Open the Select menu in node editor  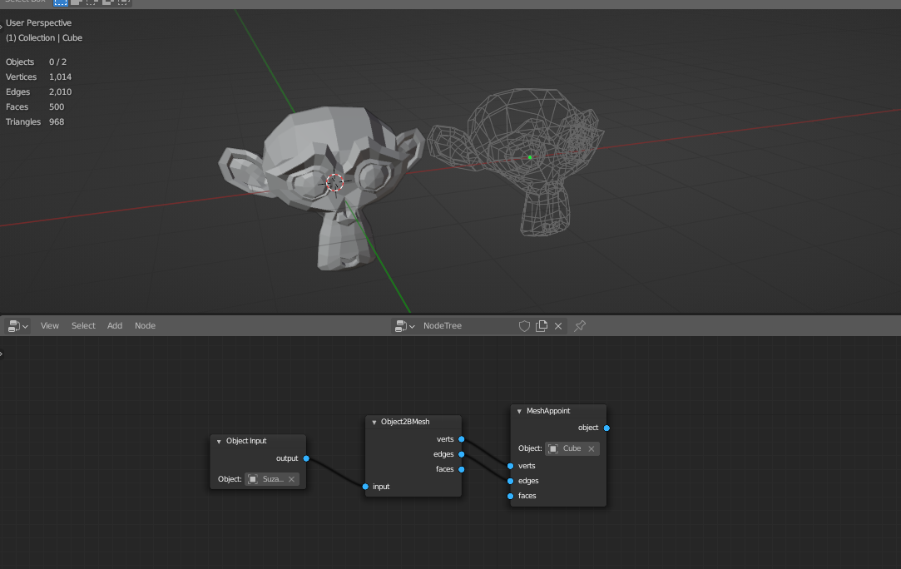coord(83,326)
